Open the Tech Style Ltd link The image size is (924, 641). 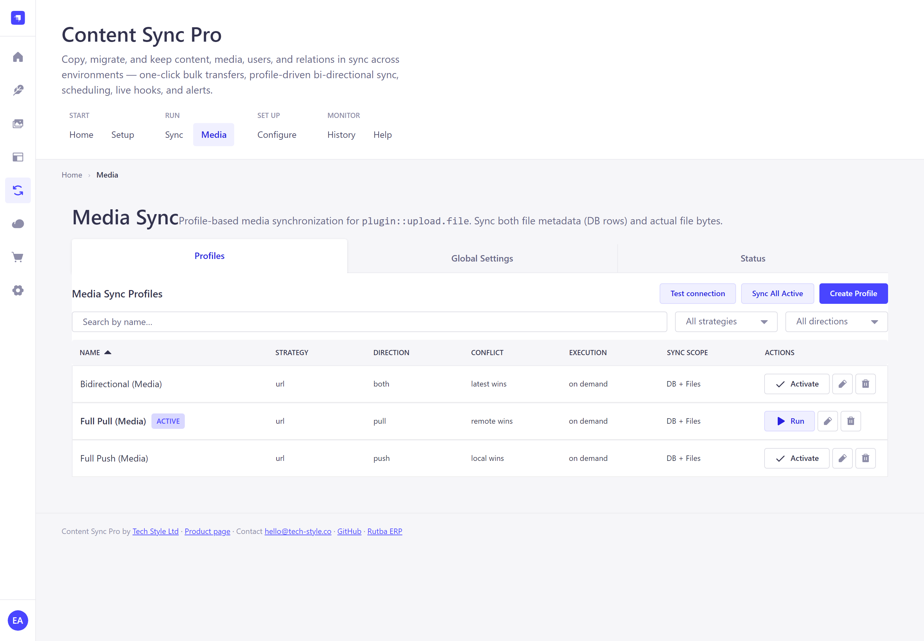coord(156,531)
